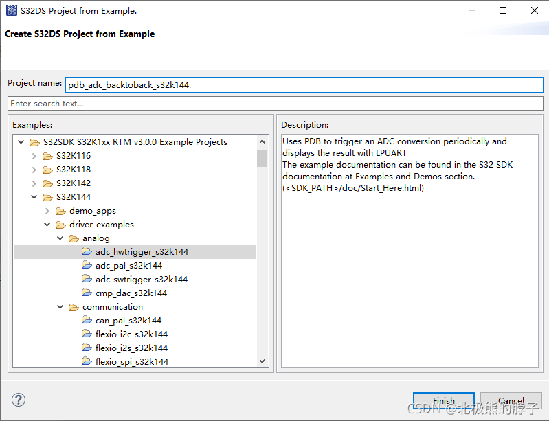The height and width of the screenshot is (421, 549).
Task: Collapse the communication tree node
Action: coord(60,306)
